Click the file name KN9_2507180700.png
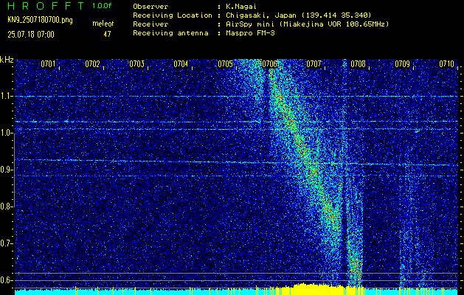This screenshot has height=295, width=464. (40, 20)
